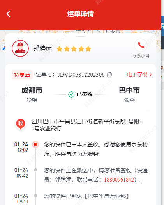Select the five-star courier rating
164x205 pixels.
point(74,49)
